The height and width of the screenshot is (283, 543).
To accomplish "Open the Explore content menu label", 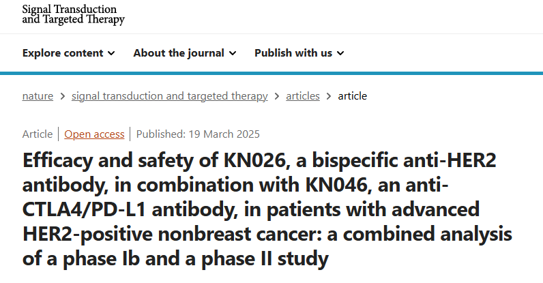I will (63, 53).
